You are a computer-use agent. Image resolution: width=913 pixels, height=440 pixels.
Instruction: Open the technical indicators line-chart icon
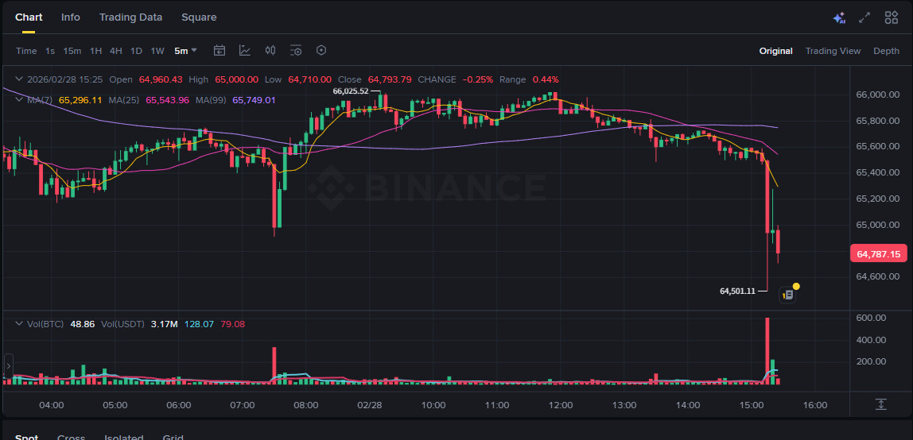[x=245, y=51]
